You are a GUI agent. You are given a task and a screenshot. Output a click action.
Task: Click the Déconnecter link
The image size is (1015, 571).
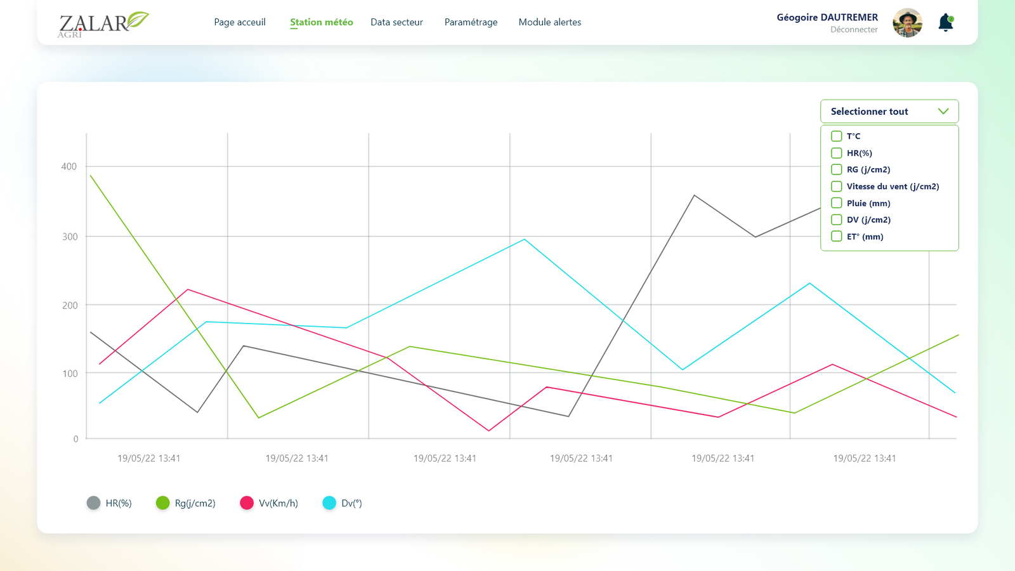[854, 30]
